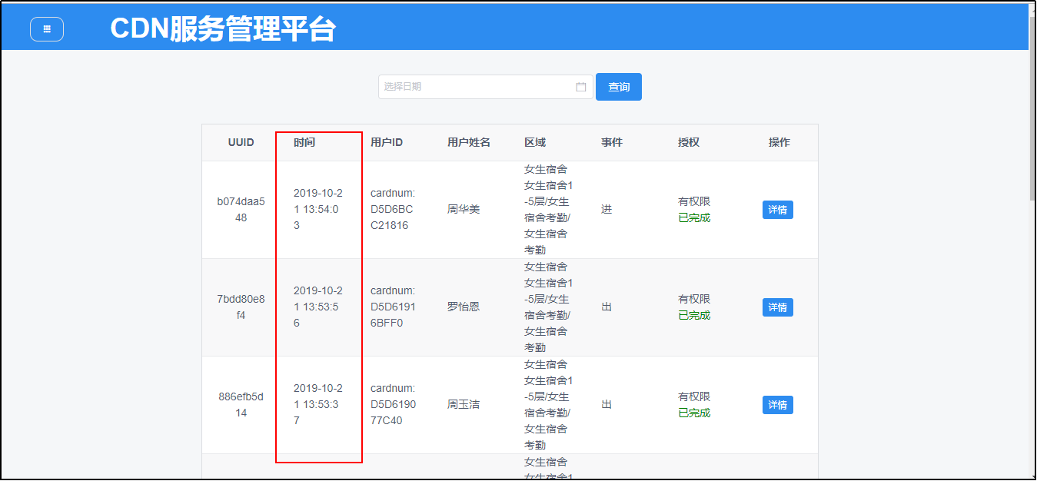Click the CDN服务管理平台 title

[223, 29]
